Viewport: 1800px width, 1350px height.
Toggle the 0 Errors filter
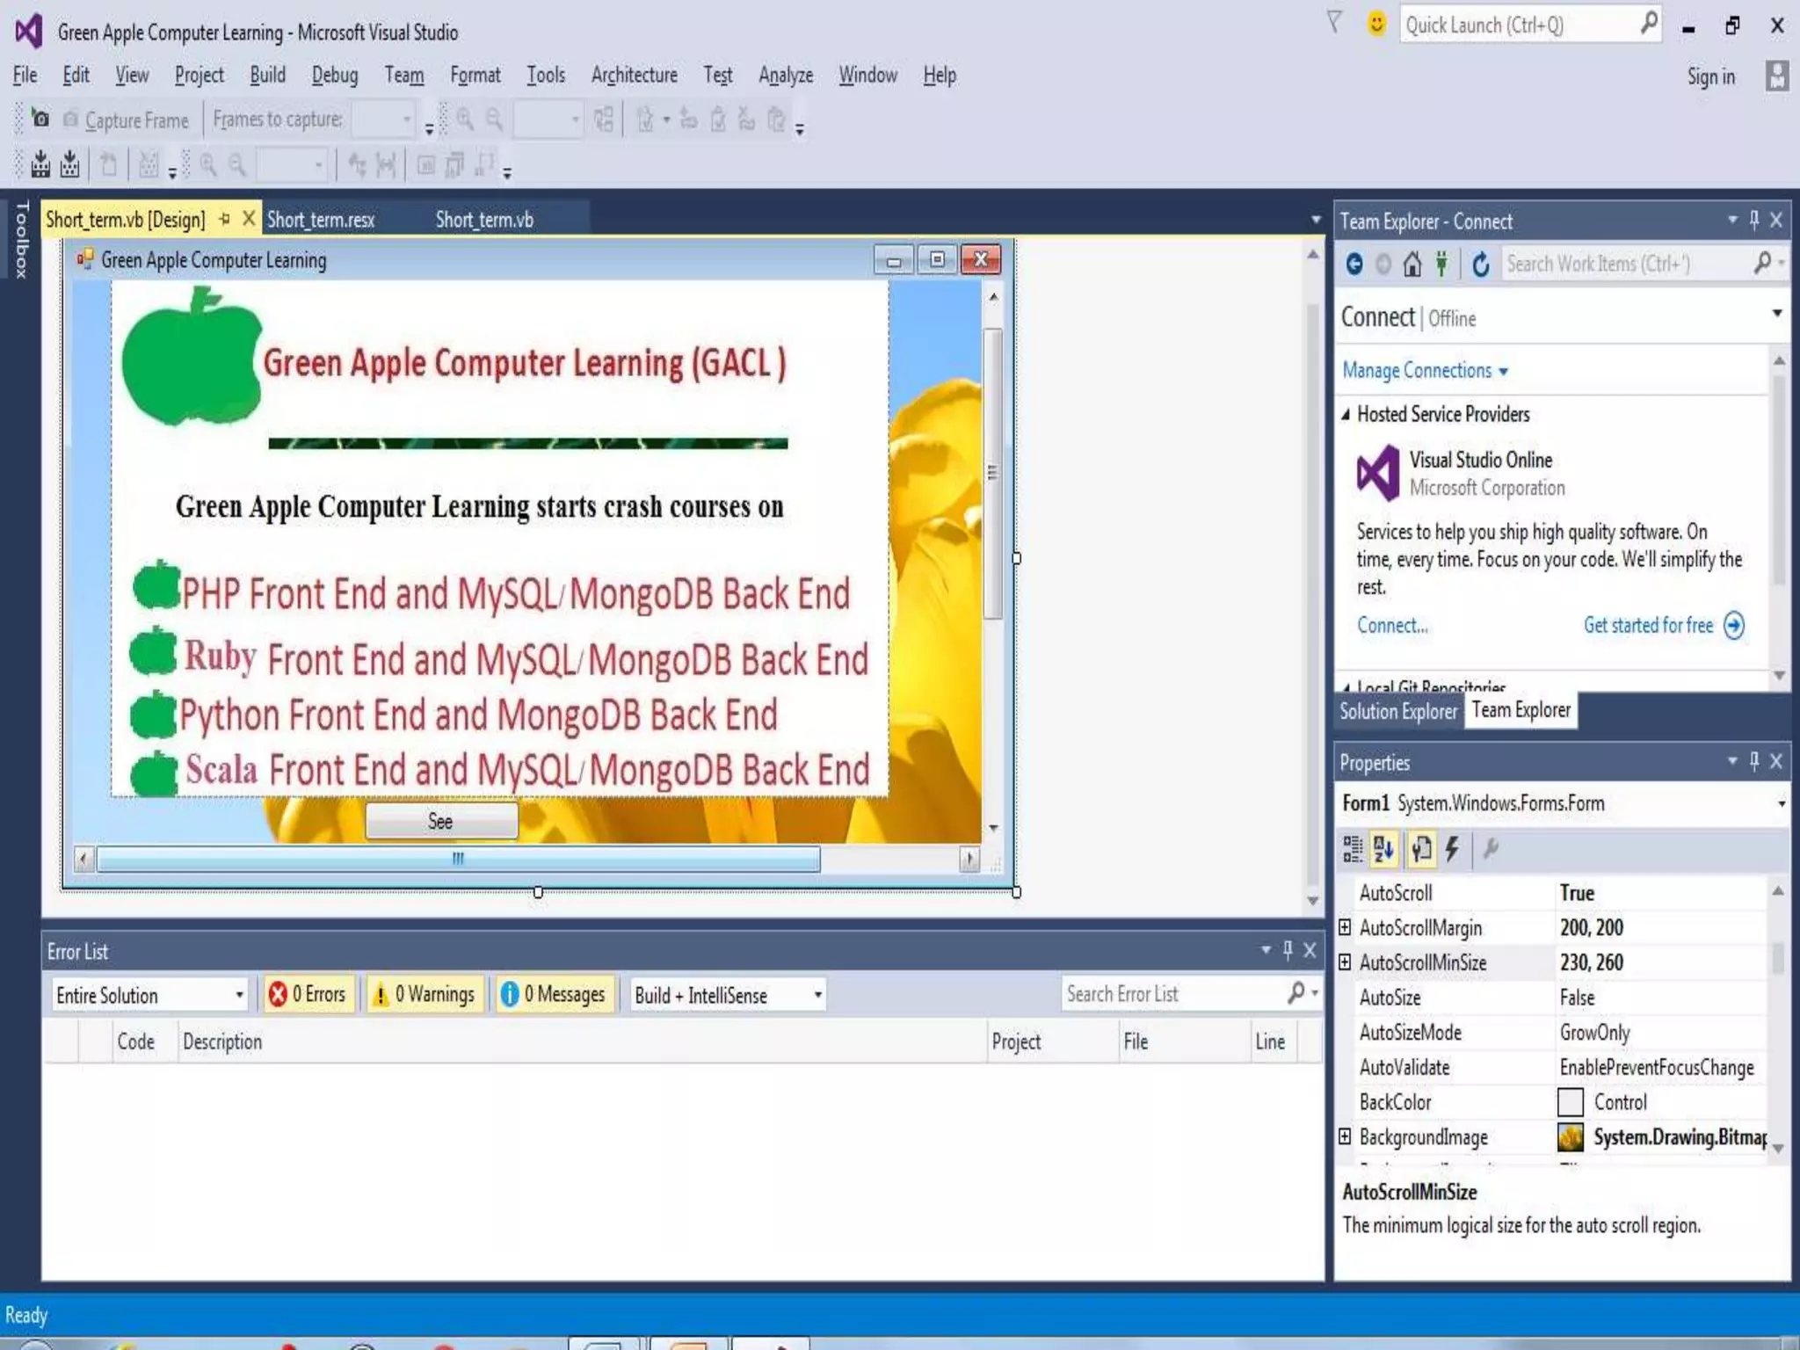pyautogui.click(x=308, y=994)
